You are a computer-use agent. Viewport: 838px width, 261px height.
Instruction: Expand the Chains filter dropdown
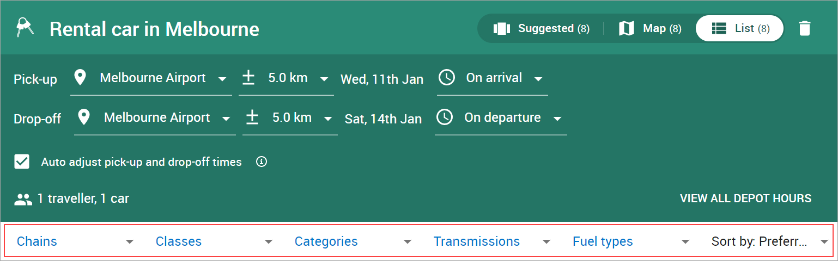point(75,241)
